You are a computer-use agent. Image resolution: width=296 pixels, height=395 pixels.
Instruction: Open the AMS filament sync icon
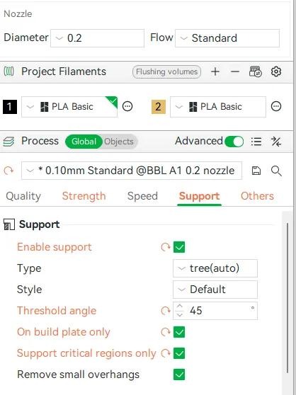tap(256, 71)
